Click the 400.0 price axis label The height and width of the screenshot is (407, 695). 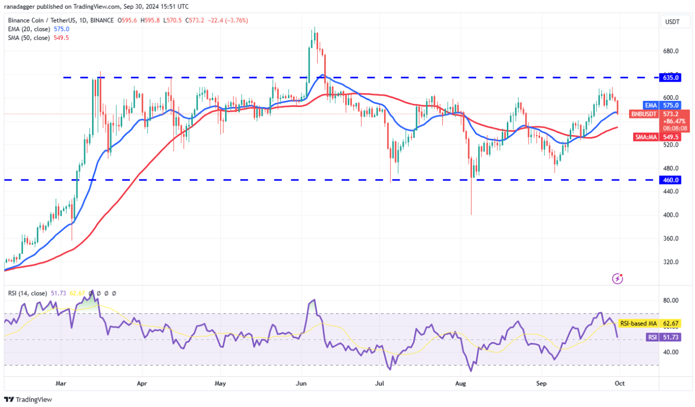(671, 215)
